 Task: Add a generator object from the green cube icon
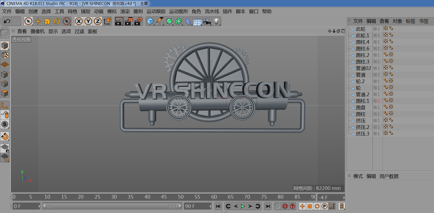click(x=169, y=21)
